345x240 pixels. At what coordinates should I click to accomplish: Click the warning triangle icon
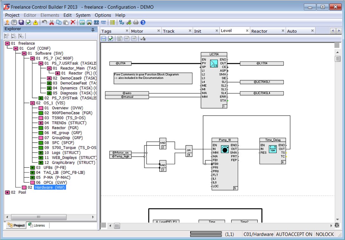click(36, 23)
